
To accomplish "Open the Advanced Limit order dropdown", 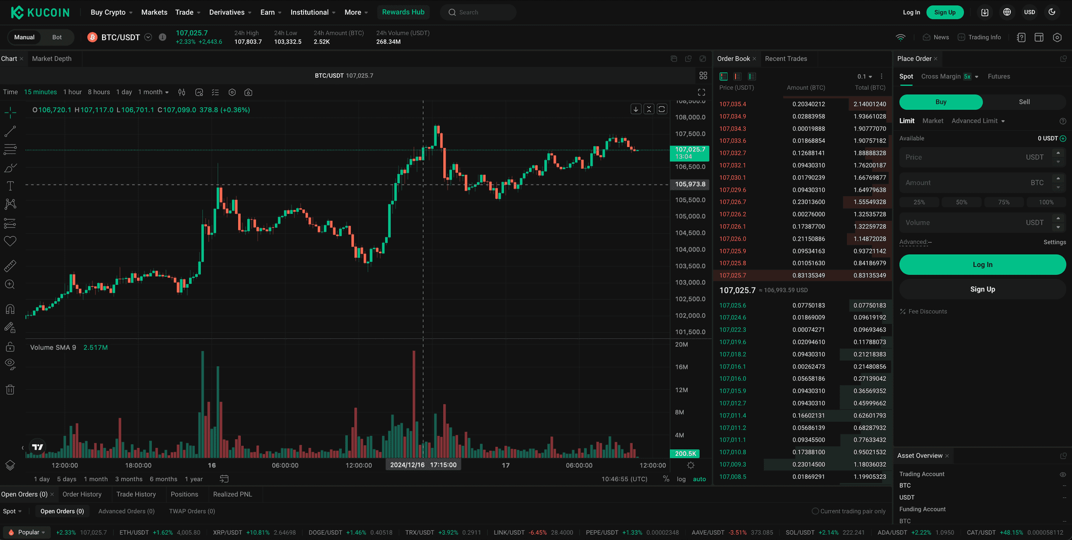I will 978,121.
